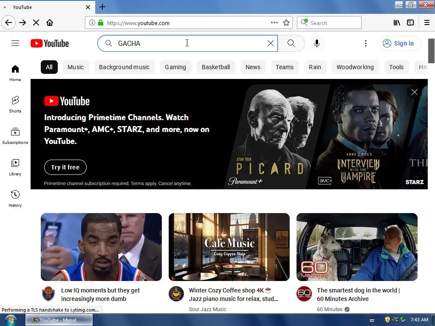Viewport: 435px width, 326px height.
Task: Click the Sign in button
Action: 399,43
